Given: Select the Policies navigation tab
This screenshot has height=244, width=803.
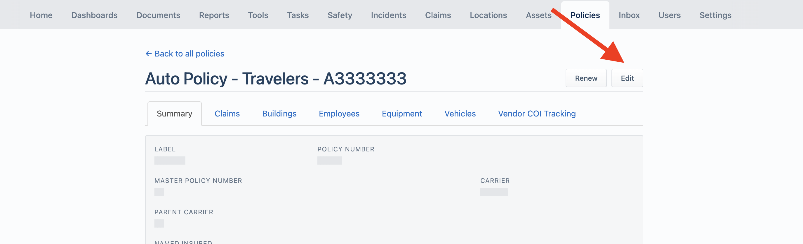Looking at the screenshot, I should (585, 15).
